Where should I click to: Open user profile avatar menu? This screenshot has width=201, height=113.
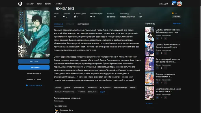point(179,4)
